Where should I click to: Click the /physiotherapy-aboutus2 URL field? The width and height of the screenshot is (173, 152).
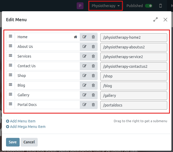133,47
